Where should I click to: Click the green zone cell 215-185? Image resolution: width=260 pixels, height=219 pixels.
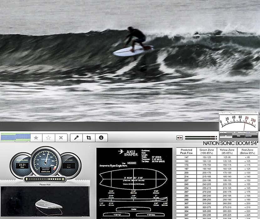coord(207,177)
